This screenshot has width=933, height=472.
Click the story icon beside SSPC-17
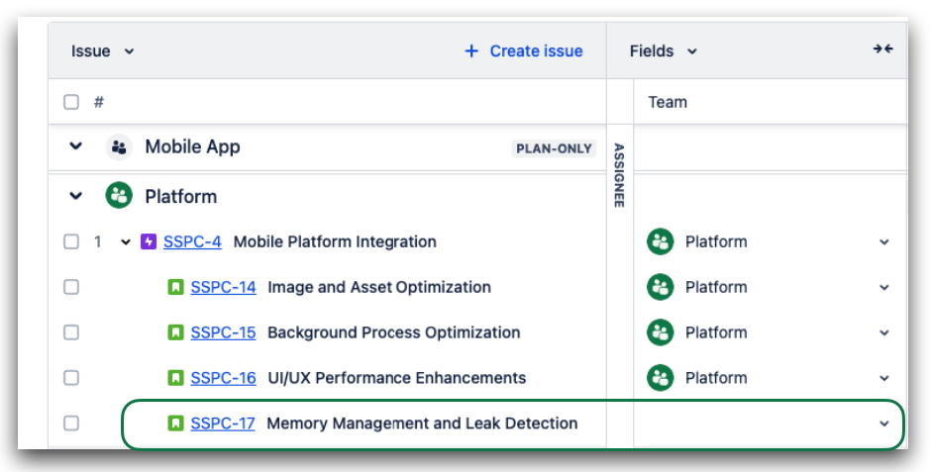click(x=175, y=424)
